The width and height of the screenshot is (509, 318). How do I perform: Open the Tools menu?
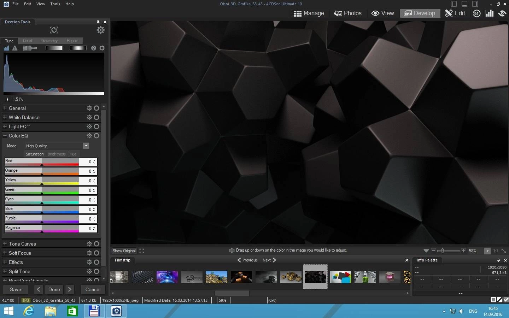tap(55, 4)
